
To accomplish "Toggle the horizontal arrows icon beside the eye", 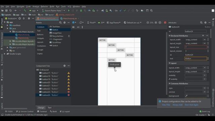I will (x=78, y=27).
